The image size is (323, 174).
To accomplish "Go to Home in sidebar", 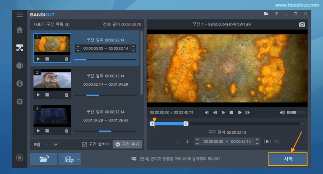I will point(19,30).
